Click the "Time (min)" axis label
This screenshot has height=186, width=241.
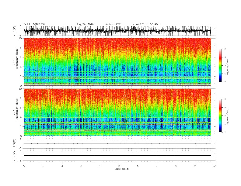click(122, 169)
